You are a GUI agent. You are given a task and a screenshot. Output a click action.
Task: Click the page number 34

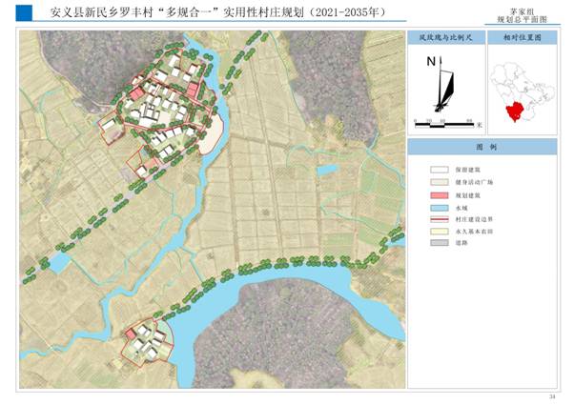552,397
